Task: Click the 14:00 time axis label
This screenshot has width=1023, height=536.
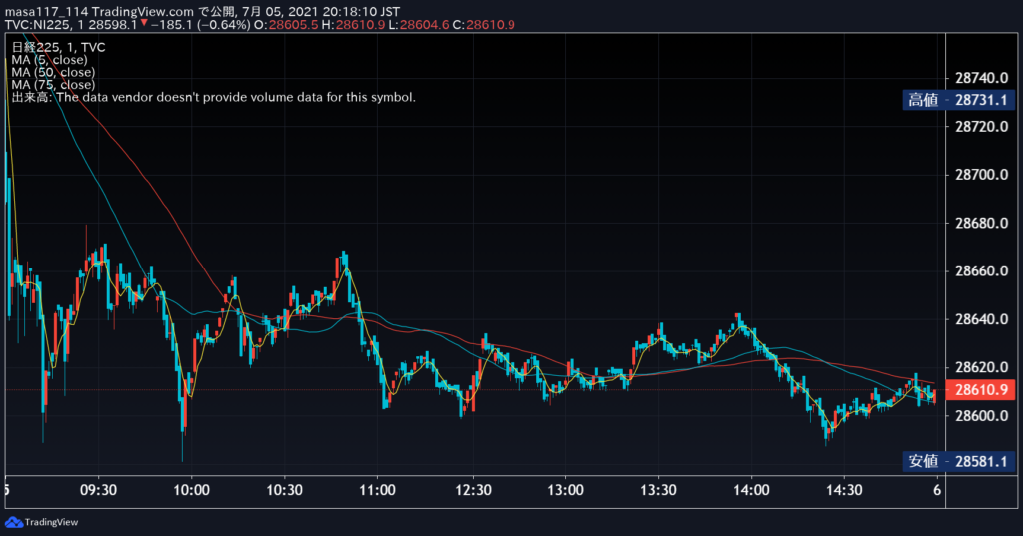Action: pos(751,490)
